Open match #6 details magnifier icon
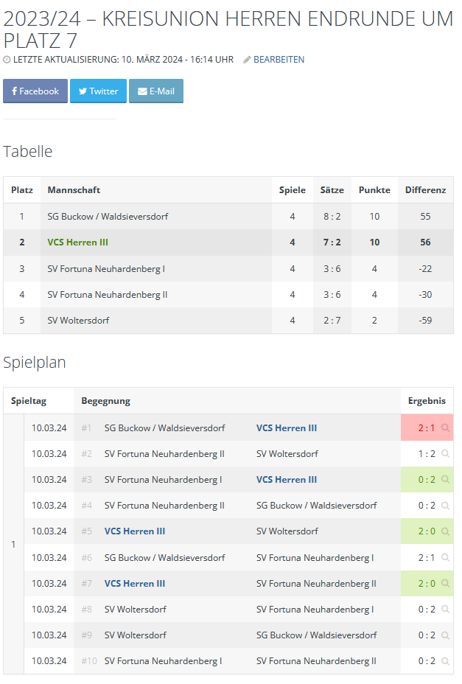 click(445, 558)
